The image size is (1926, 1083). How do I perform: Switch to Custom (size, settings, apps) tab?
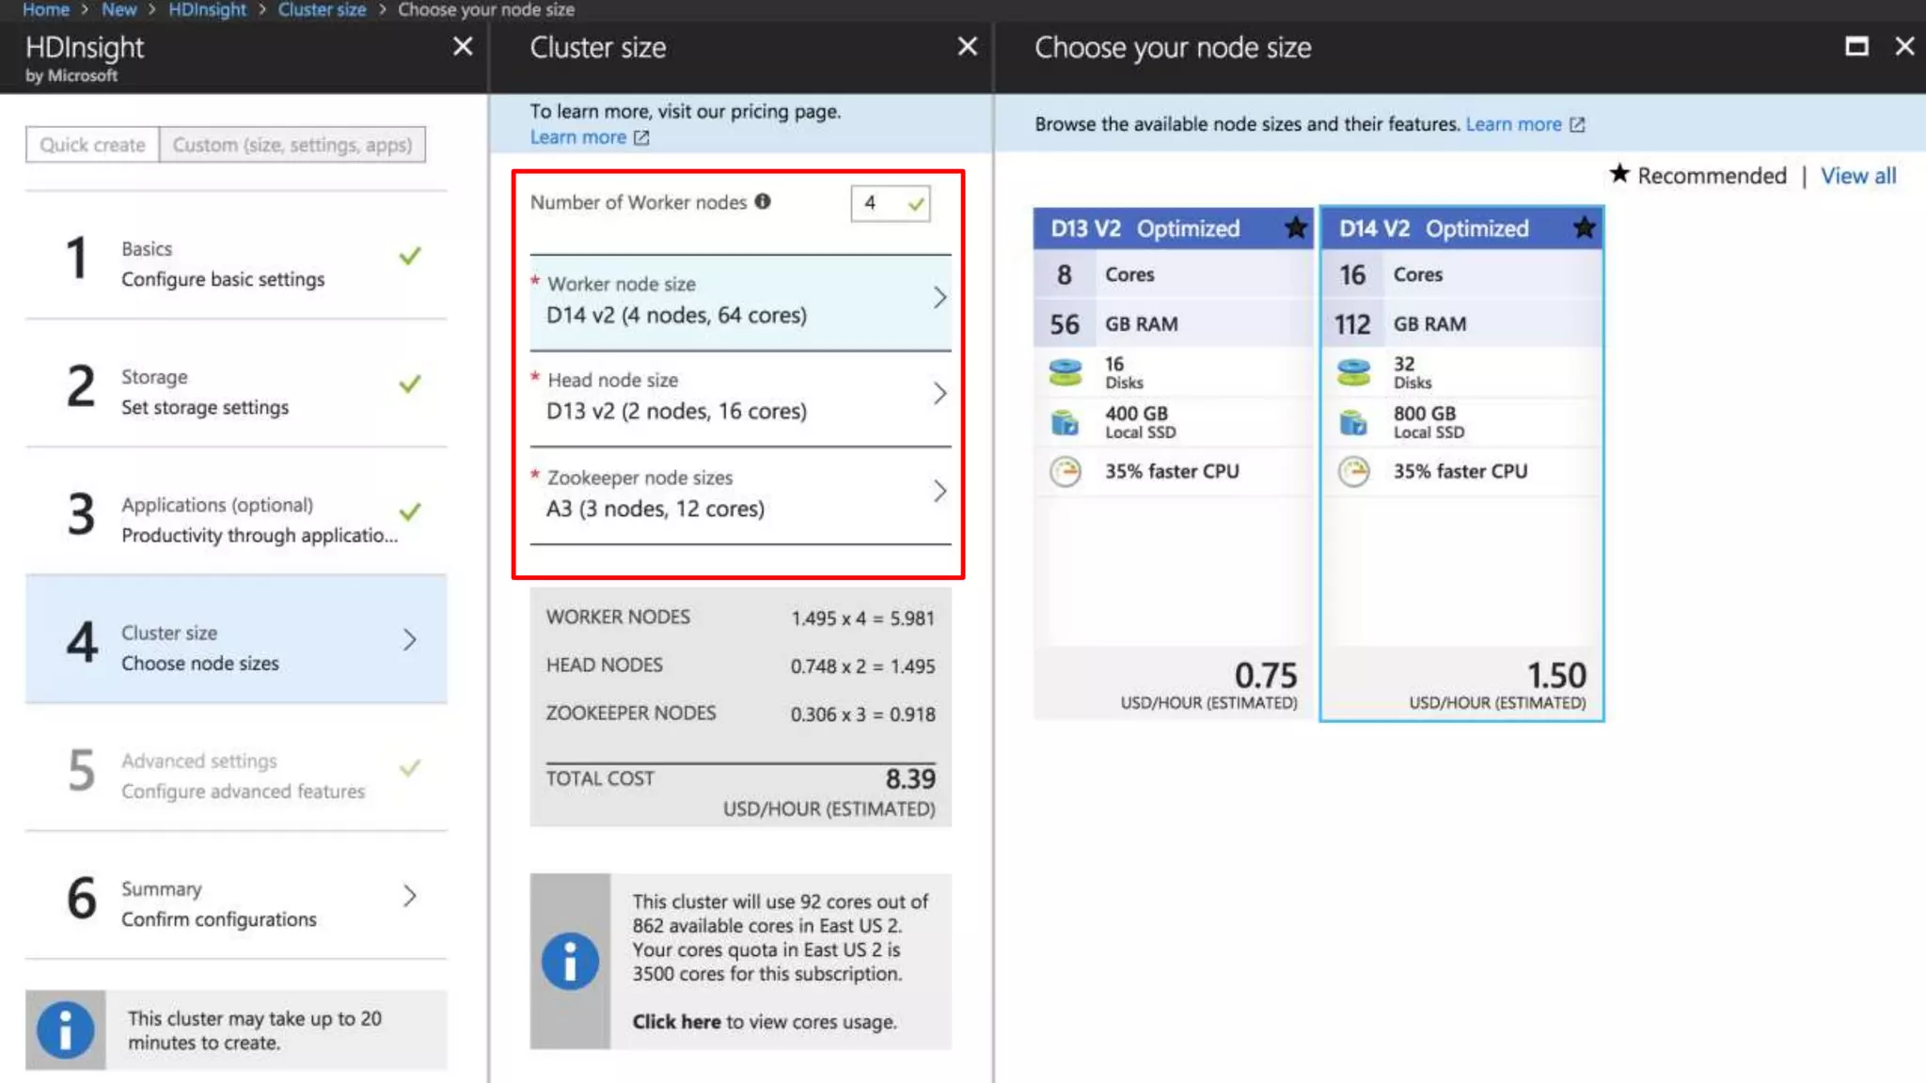292,145
